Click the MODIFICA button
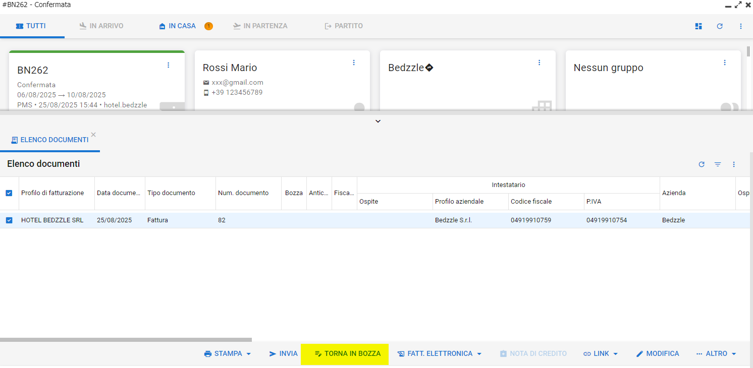 pos(658,354)
